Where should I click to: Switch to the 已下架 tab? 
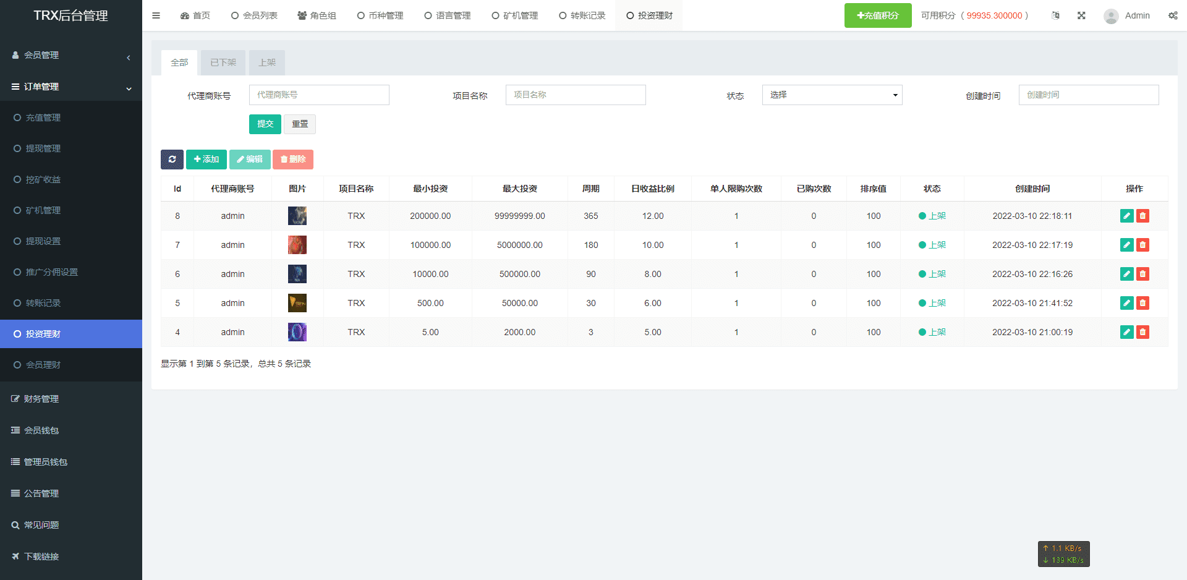click(x=223, y=62)
